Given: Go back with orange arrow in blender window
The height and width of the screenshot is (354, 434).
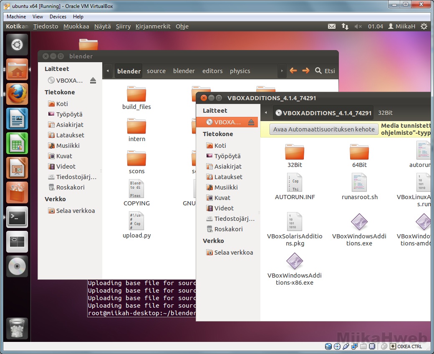Looking at the screenshot, I should 293,71.
